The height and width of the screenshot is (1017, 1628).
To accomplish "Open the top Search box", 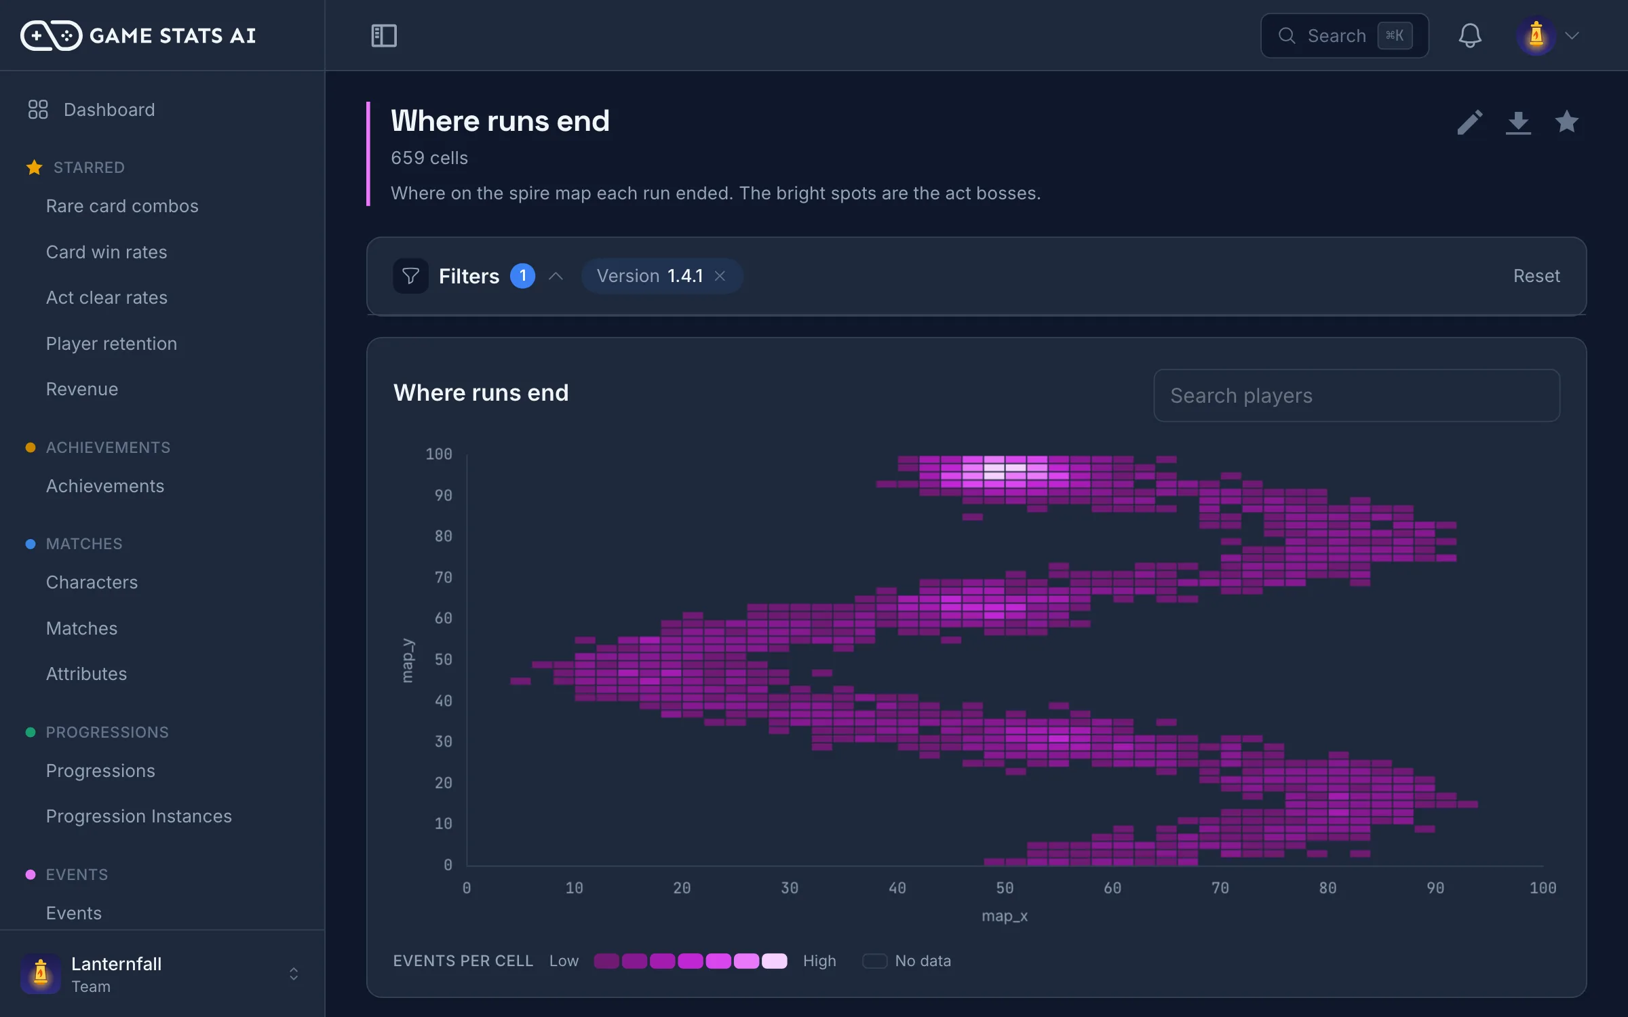I will pos(1344,35).
